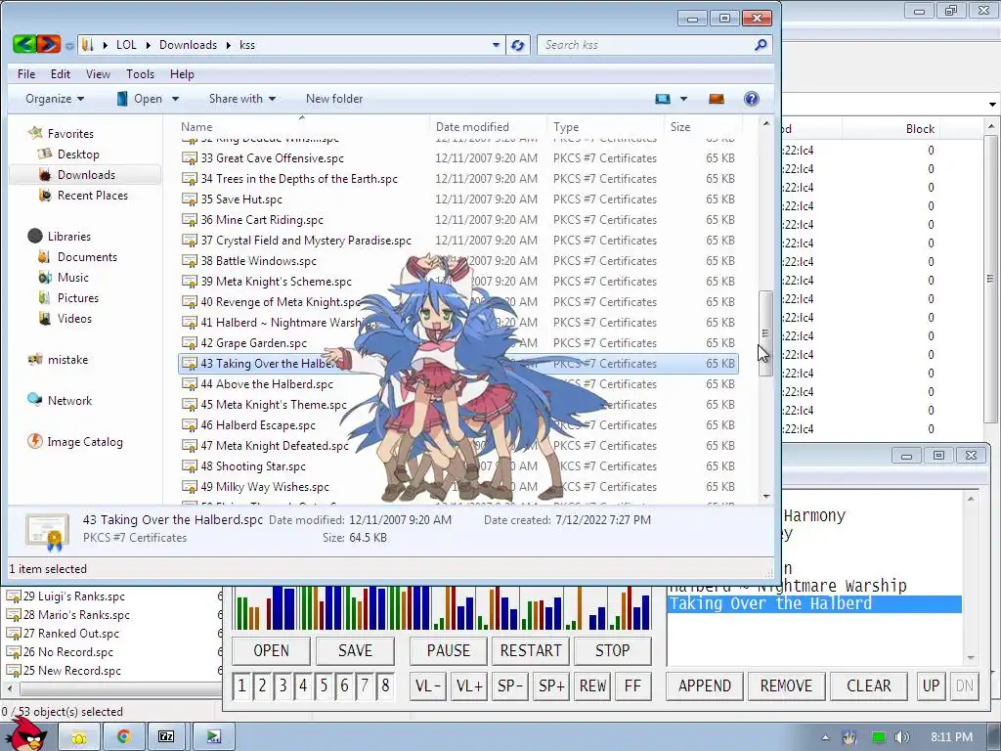The image size is (1001, 751).
Task: Expand the view options dropdown arrow
Action: click(683, 99)
